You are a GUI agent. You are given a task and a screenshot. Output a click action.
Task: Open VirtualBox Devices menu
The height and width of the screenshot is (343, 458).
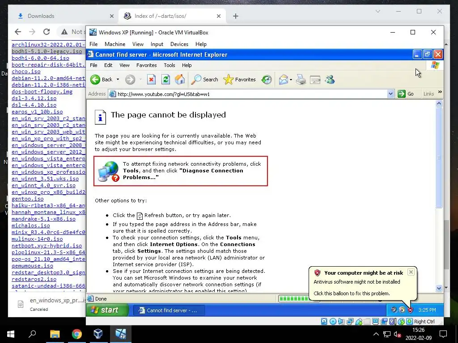(x=179, y=44)
